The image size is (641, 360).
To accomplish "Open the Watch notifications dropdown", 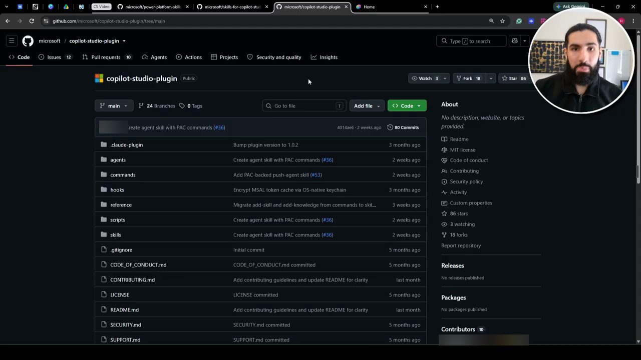I will tap(429, 78).
